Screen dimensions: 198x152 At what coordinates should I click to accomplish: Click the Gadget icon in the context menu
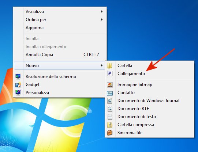[x=18, y=85]
